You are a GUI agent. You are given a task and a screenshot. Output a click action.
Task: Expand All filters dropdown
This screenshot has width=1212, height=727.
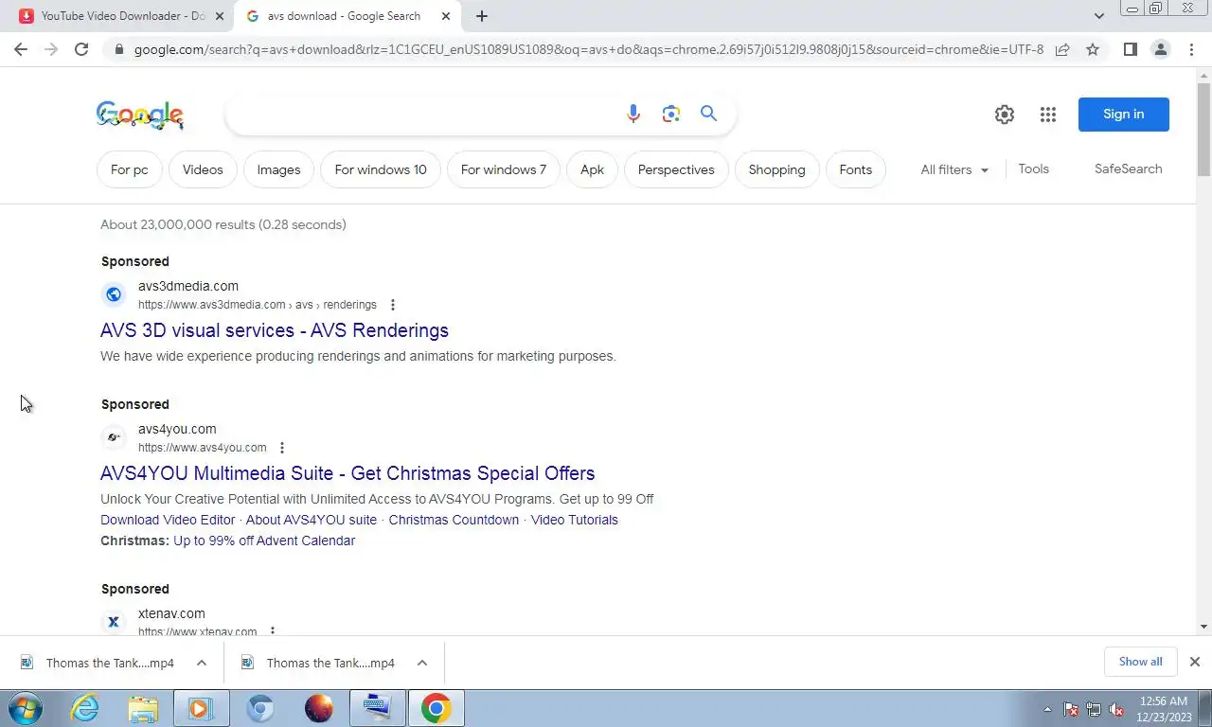tap(954, 169)
